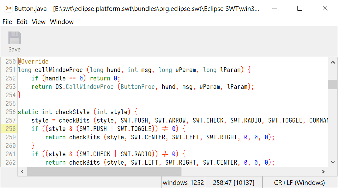Click the 258:47 [10137] caret position indicator
This screenshot has height=188, width=338.
(x=234, y=182)
